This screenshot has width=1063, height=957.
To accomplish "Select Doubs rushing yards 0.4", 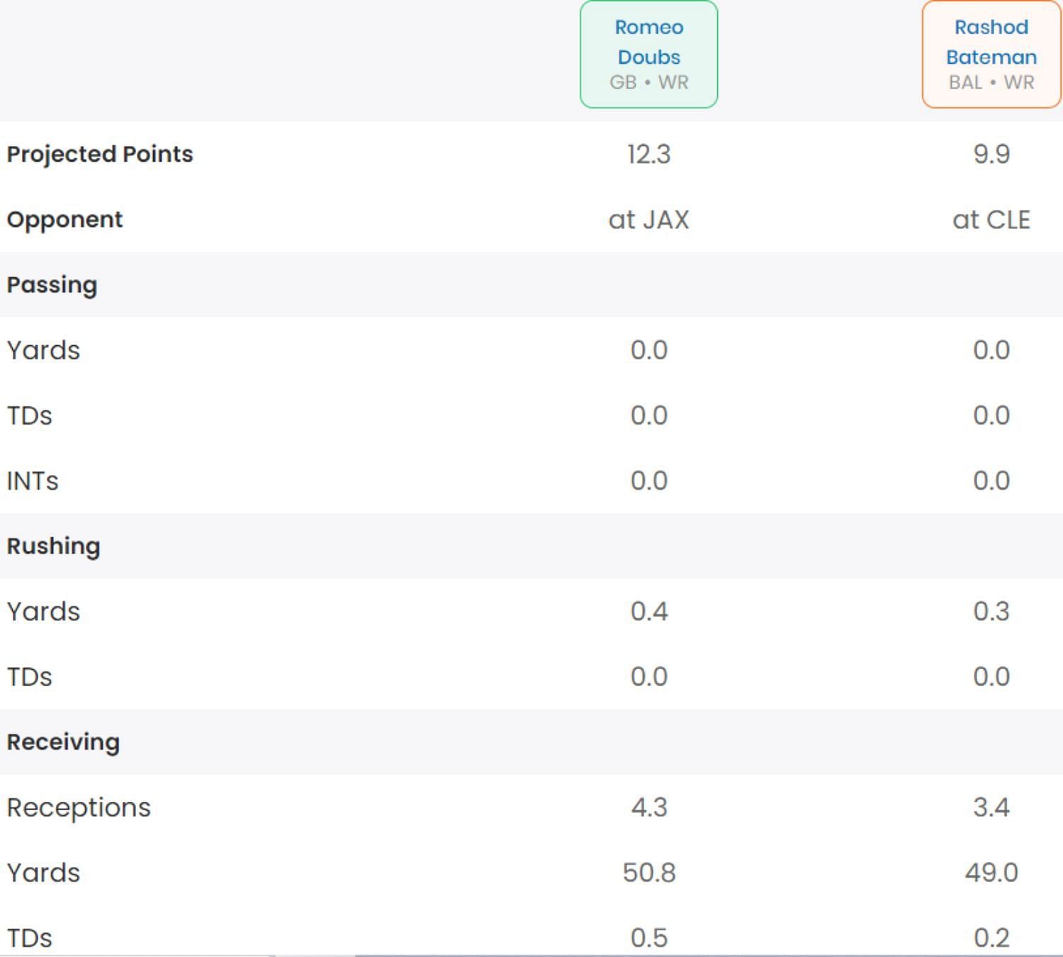I will (x=648, y=611).
